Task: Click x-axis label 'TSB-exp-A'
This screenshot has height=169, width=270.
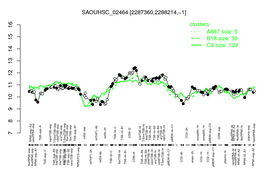Action: tap(40, 133)
